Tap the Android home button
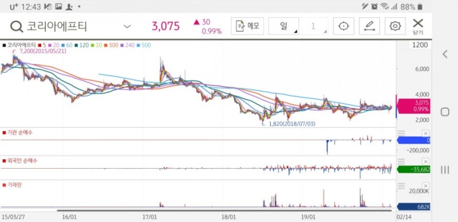458x222 pixels. tap(445, 112)
